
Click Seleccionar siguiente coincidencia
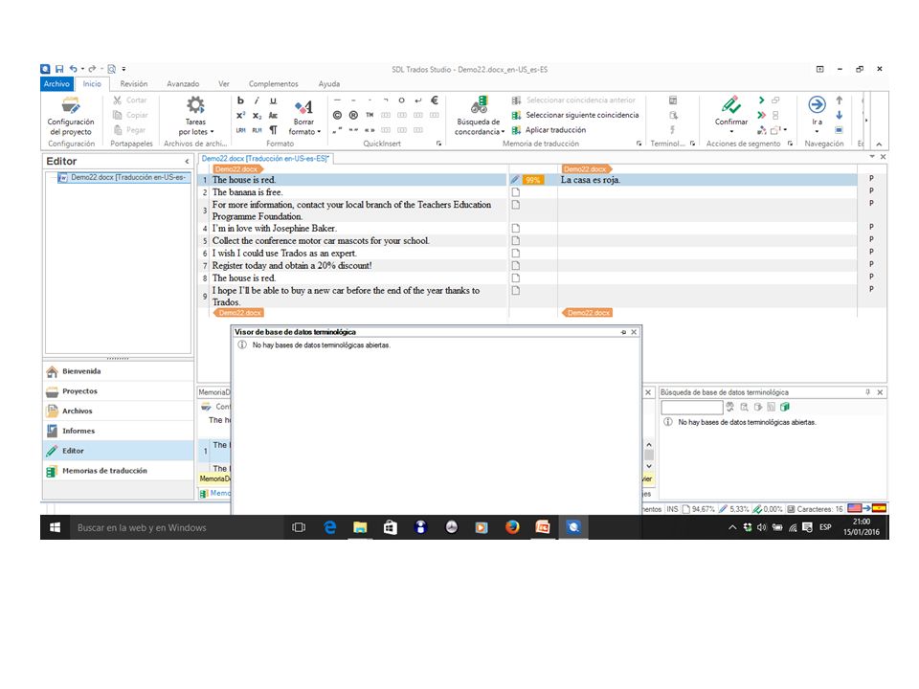(x=575, y=116)
